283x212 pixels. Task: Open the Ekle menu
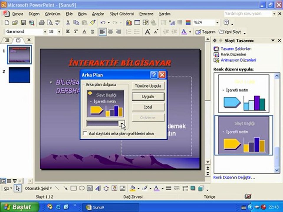[x=69, y=14]
